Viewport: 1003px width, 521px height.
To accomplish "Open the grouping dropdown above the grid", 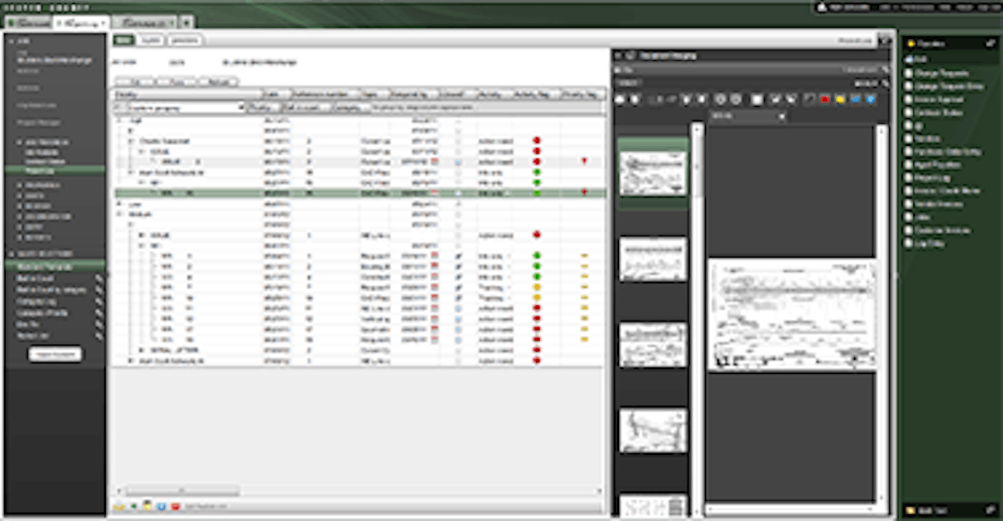I will 239,109.
